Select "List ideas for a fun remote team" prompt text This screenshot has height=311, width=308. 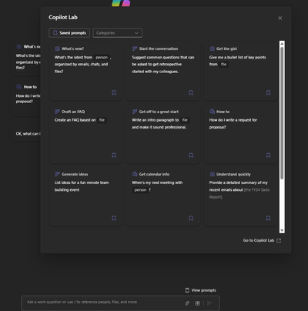coord(82,186)
